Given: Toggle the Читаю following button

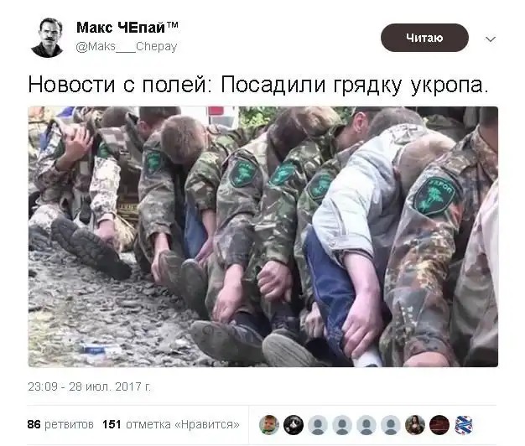Looking at the screenshot, I should pyautogui.click(x=424, y=38).
